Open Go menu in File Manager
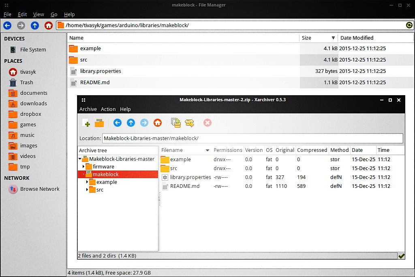 [x=54, y=15]
